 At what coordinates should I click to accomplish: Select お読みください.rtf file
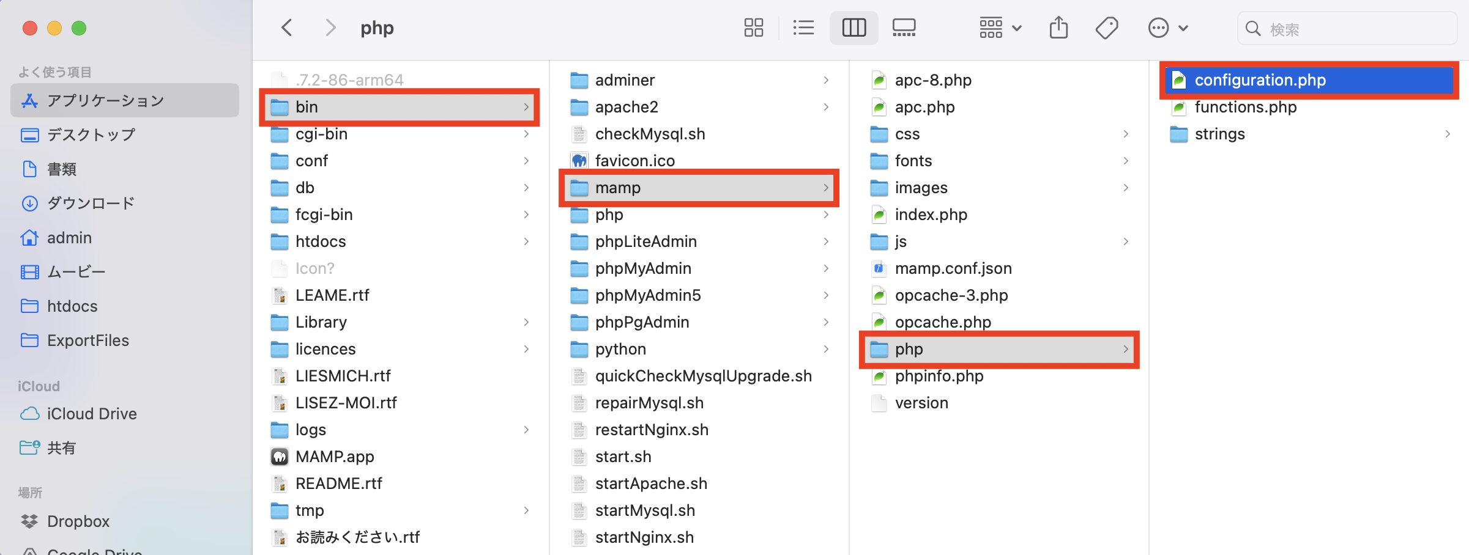tap(400, 537)
